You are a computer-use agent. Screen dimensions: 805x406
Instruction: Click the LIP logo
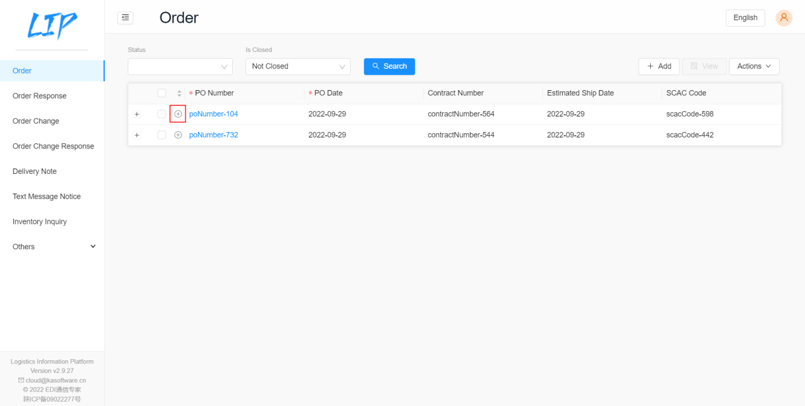tap(52, 26)
